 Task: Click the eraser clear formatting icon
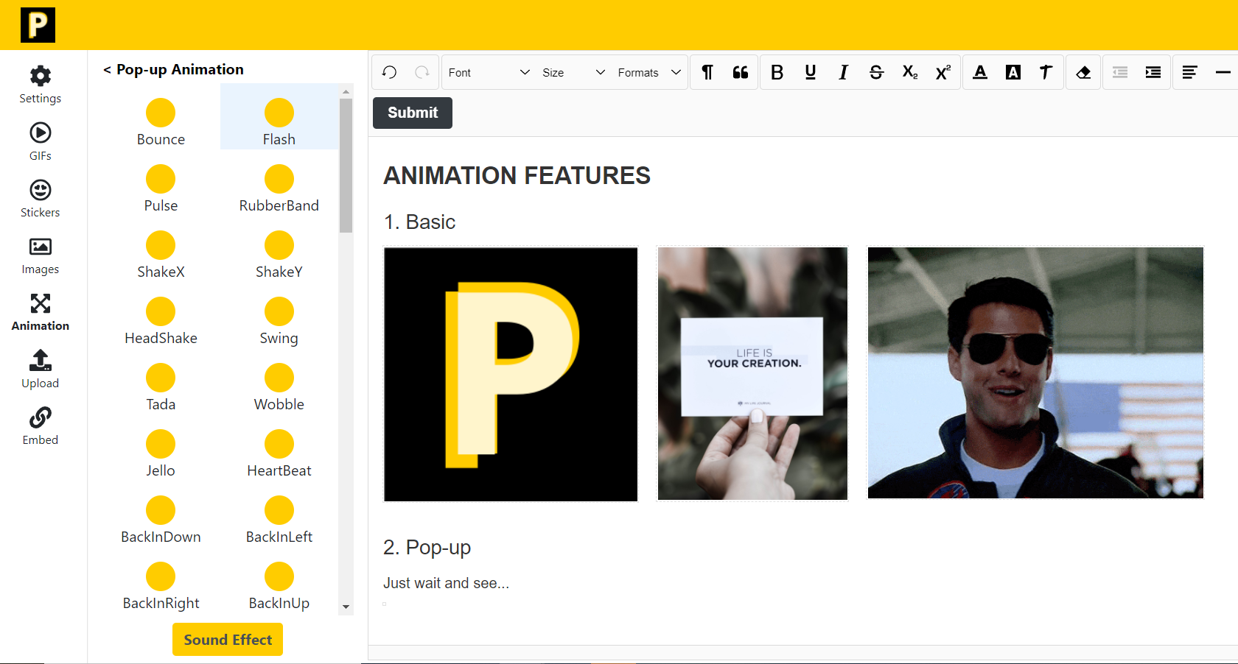tap(1083, 72)
